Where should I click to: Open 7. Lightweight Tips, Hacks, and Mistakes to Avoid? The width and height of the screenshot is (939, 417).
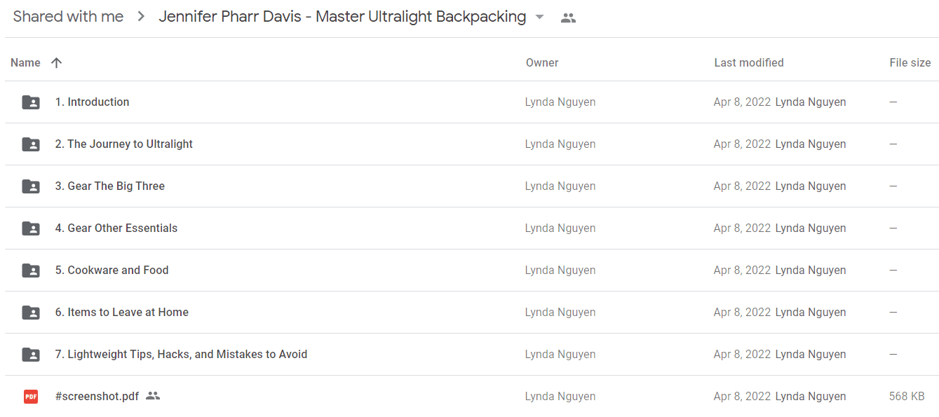[x=181, y=354]
